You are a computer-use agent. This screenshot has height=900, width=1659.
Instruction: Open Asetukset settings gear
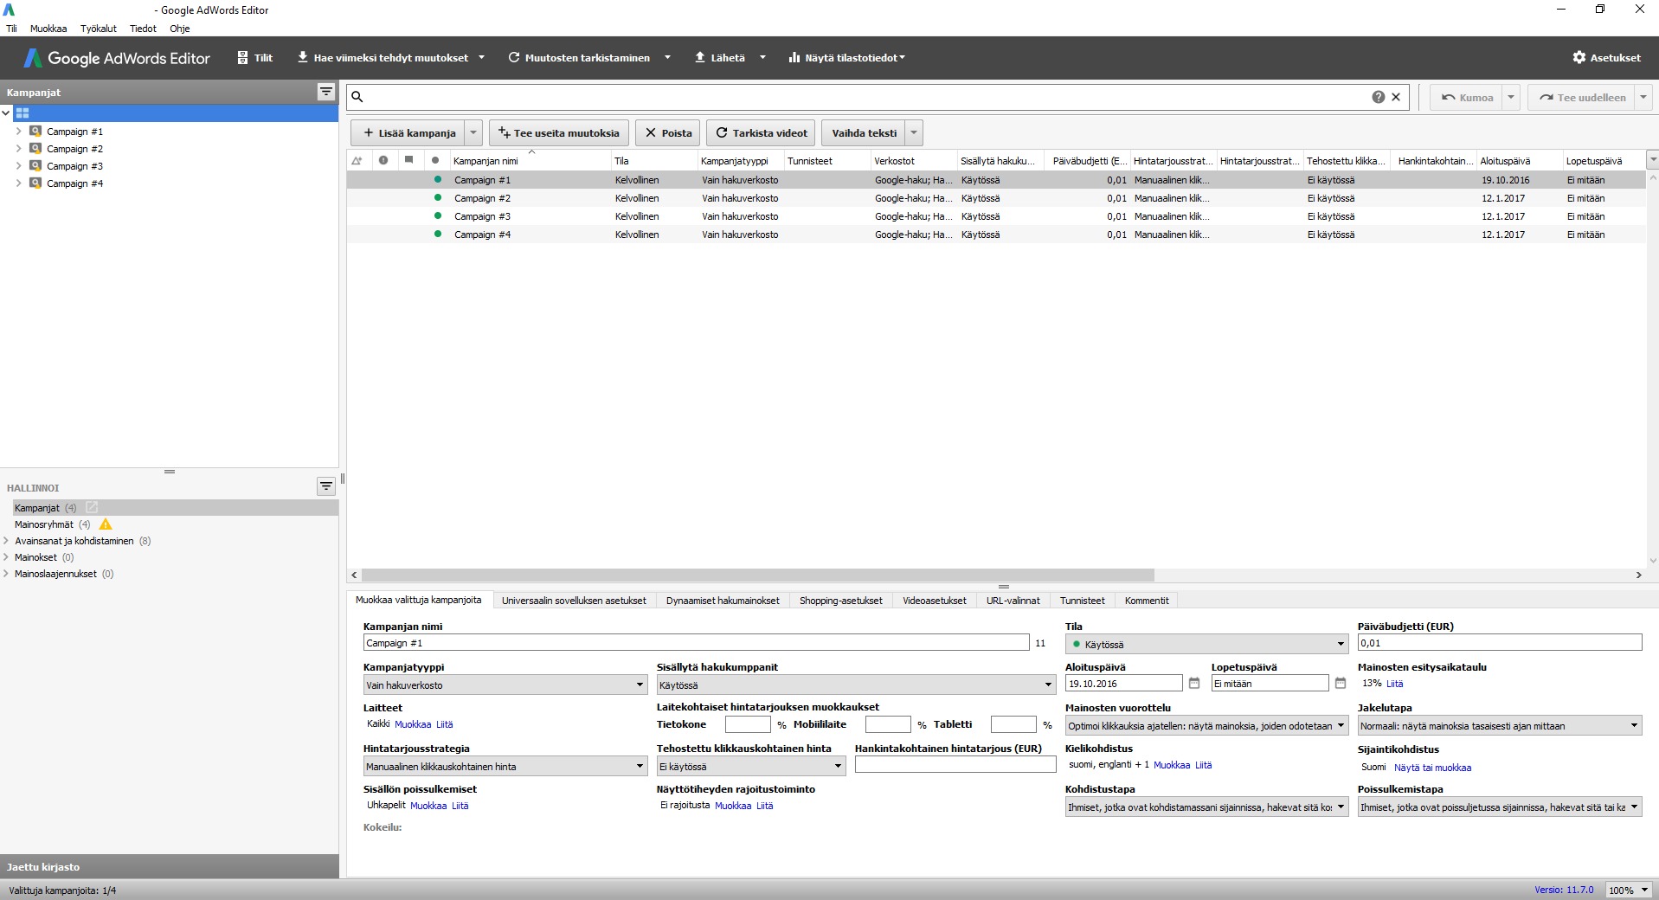coord(1606,58)
